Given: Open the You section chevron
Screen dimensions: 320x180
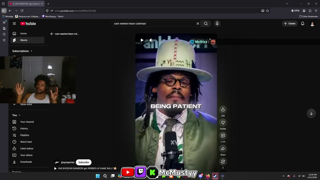Looking at the screenshot, I should 19,115.
